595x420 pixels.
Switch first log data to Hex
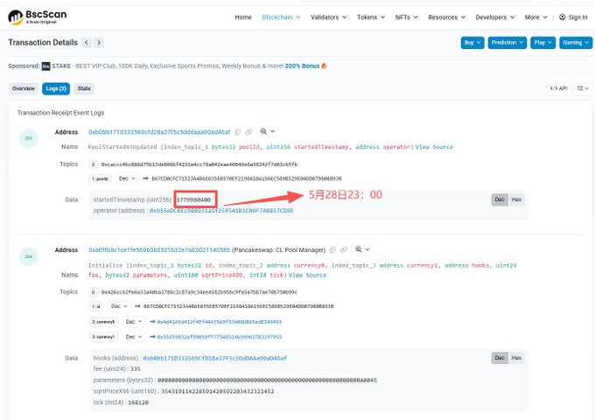click(516, 199)
